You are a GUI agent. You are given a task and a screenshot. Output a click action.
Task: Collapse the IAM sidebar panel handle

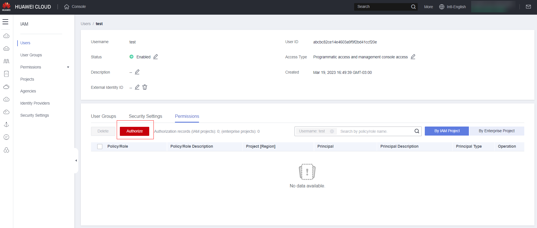(x=76, y=160)
